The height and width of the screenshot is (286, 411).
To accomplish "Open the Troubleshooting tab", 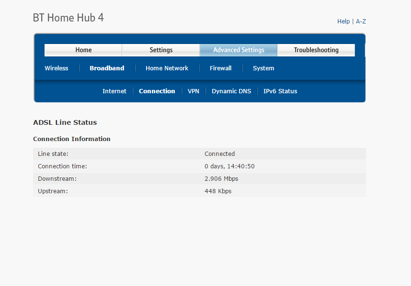I will (x=316, y=50).
